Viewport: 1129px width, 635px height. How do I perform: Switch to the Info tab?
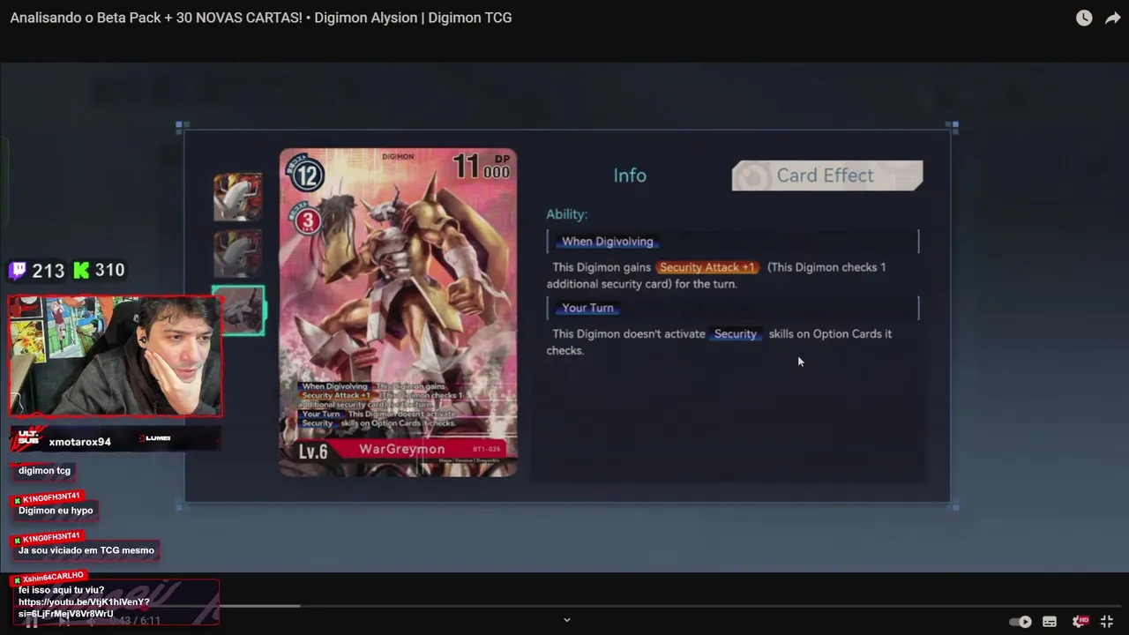tap(630, 176)
